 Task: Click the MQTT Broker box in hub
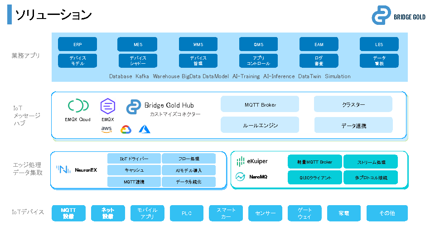[260, 104]
